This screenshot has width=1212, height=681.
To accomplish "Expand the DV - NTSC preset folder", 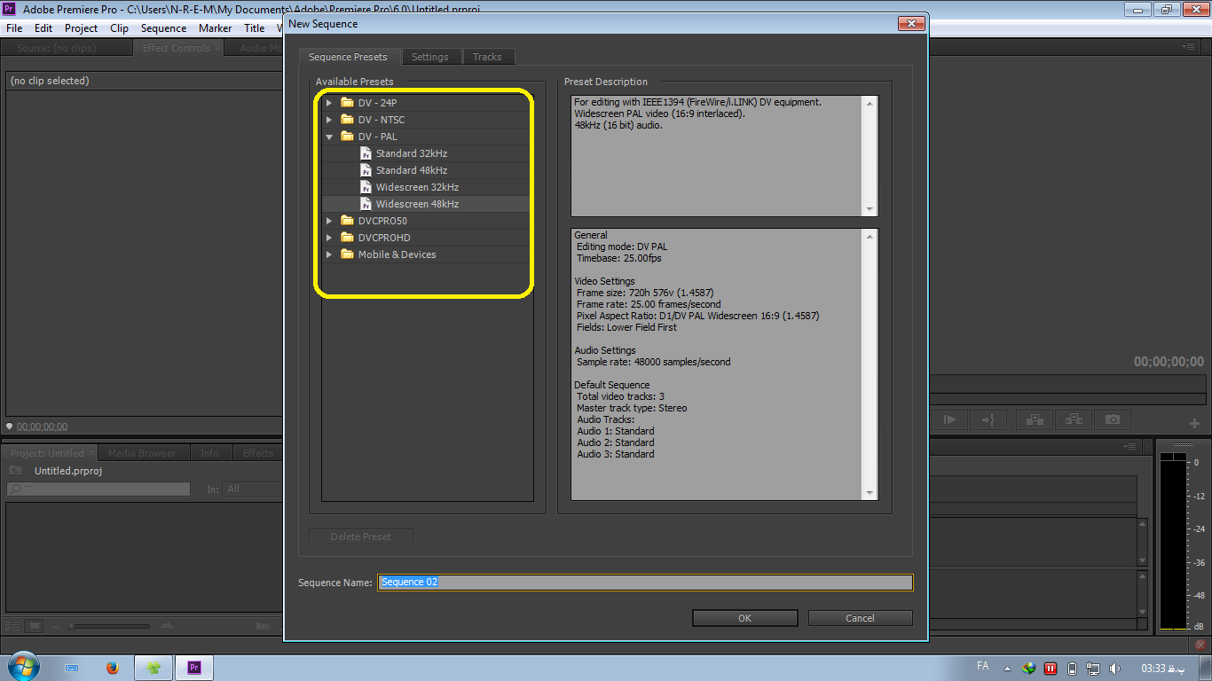I will coord(329,120).
